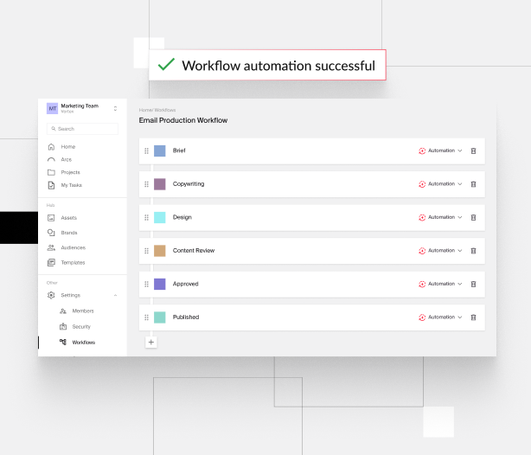The width and height of the screenshot is (531, 455).
Task: Click the drag handle on Brief row
Action: click(x=147, y=151)
